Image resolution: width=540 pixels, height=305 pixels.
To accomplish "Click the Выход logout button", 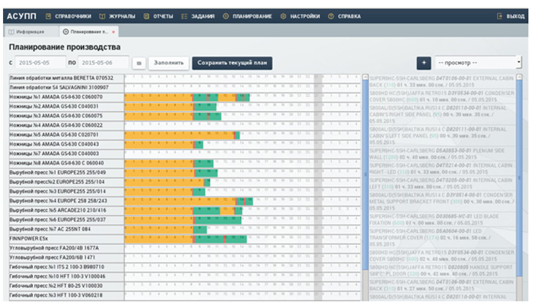I will 510,16.
